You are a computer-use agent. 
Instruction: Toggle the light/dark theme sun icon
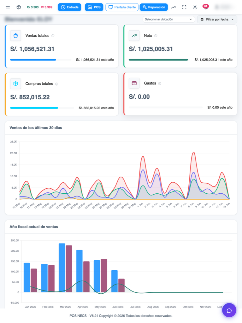point(195,7)
